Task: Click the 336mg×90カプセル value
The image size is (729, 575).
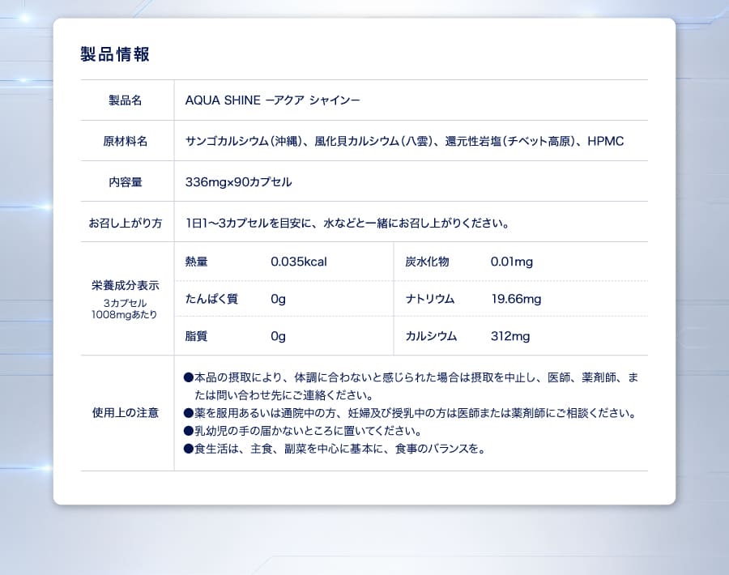Action: click(238, 181)
